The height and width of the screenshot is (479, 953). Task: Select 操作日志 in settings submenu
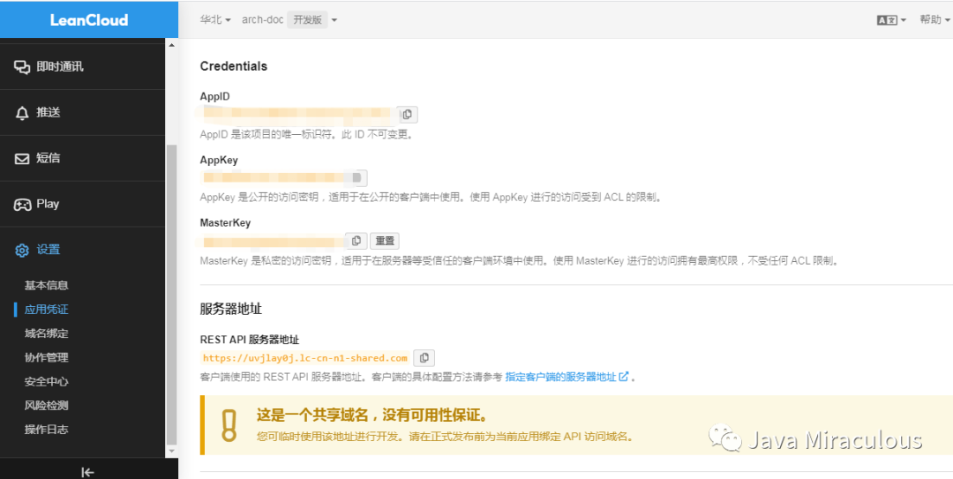click(46, 429)
